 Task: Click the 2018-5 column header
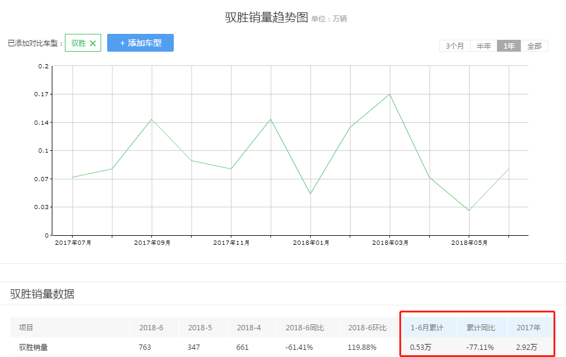click(200, 328)
